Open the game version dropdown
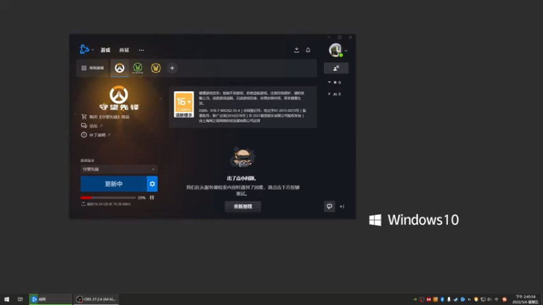This screenshot has height=305, width=543. pos(119,169)
